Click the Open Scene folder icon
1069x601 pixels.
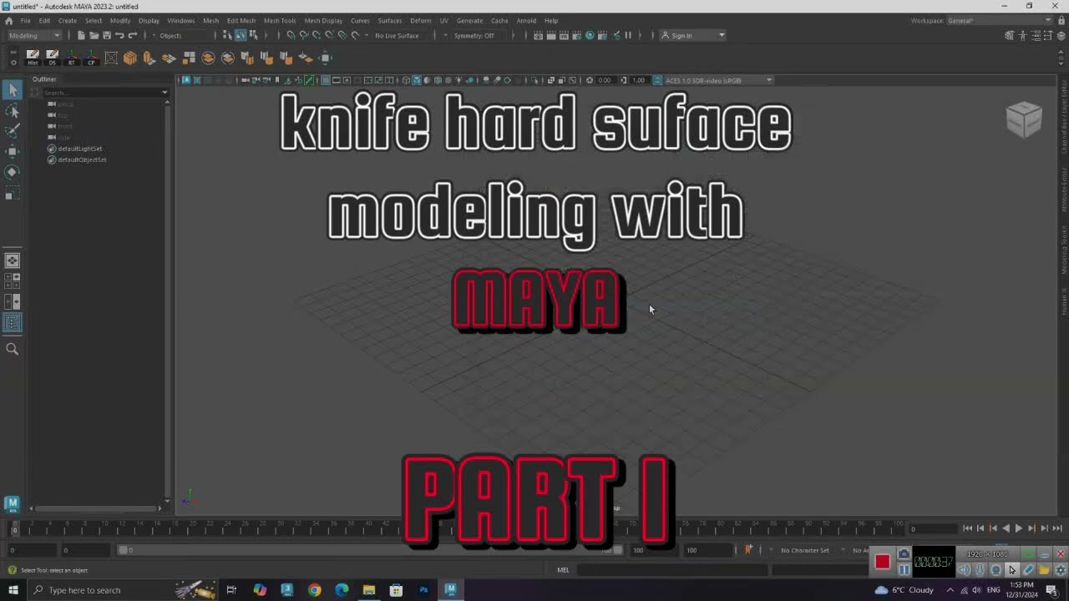click(94, 35)
